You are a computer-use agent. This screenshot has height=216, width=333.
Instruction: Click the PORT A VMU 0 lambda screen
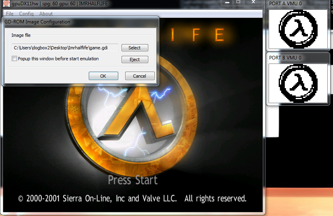click(x=298, y=29)
